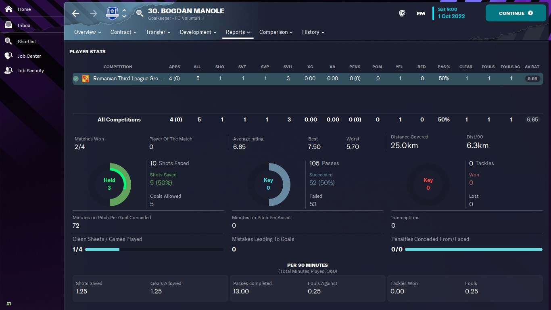Expand the Development dropdown menu
This screenshot has width=551, height=310.
coord(198,32)
